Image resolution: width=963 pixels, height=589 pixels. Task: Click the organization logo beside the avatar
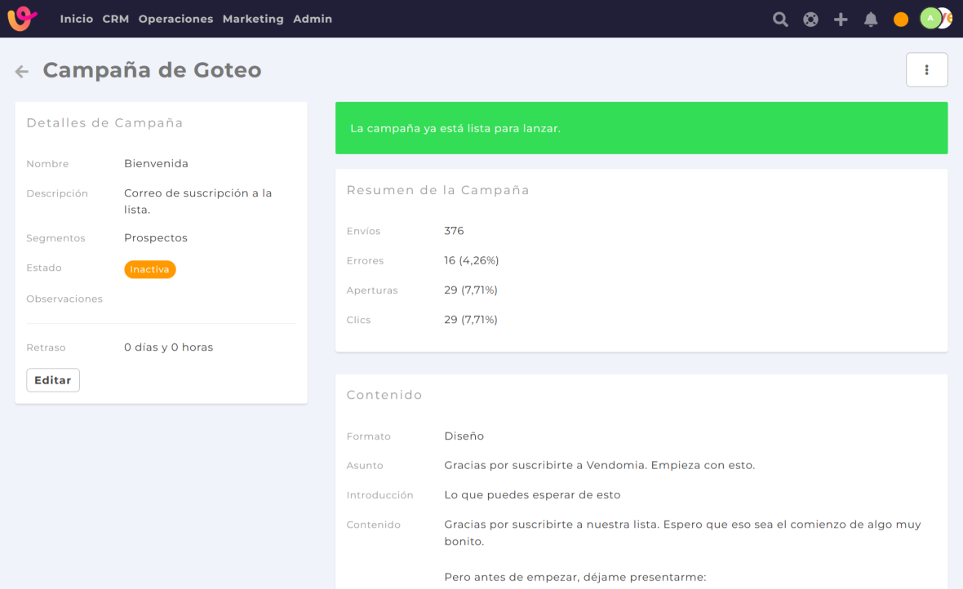[x=947, y=18]
